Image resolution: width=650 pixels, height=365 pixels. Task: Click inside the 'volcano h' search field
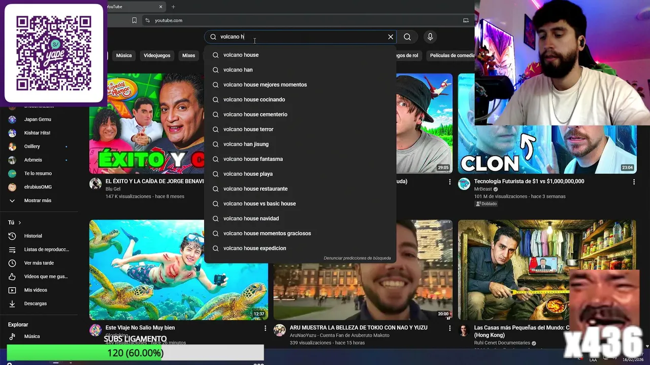click(300, 37)
